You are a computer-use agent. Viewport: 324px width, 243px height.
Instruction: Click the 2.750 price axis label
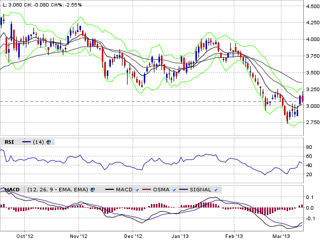coord(312,123)
